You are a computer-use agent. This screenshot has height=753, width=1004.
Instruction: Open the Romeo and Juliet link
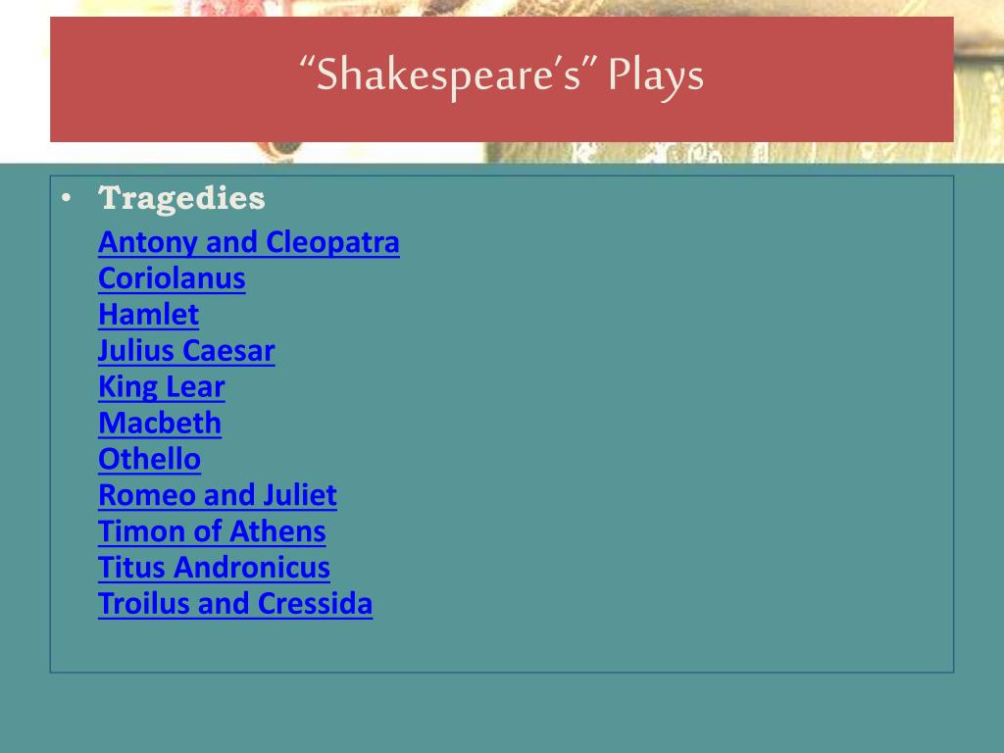218,495
